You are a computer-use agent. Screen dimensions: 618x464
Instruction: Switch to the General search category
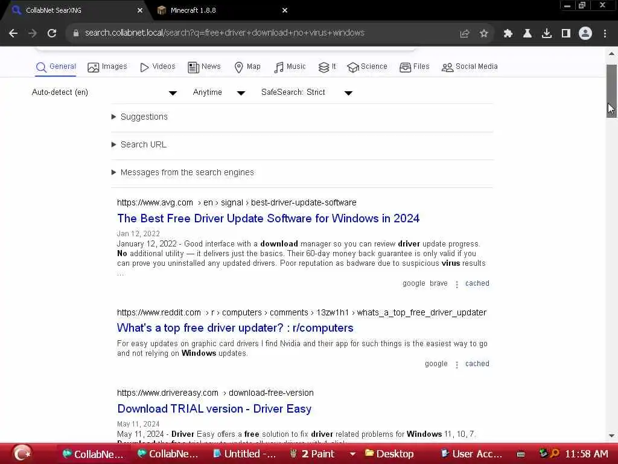click(56, 66)
